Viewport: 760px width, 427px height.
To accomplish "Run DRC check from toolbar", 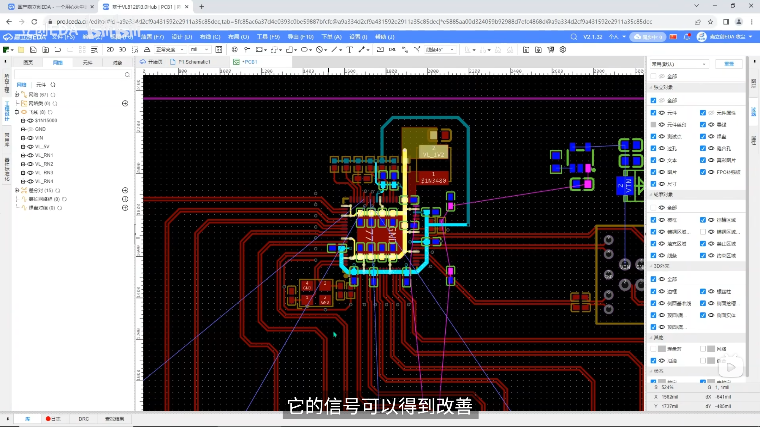I will pos(392,50).
